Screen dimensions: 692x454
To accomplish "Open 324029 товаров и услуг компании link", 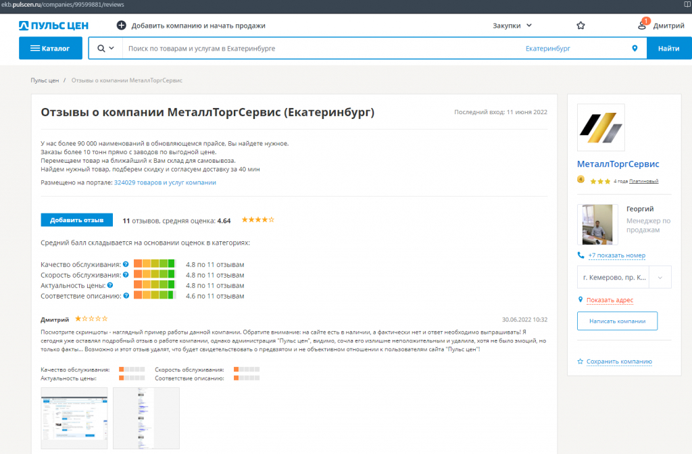I will [165, 182].
